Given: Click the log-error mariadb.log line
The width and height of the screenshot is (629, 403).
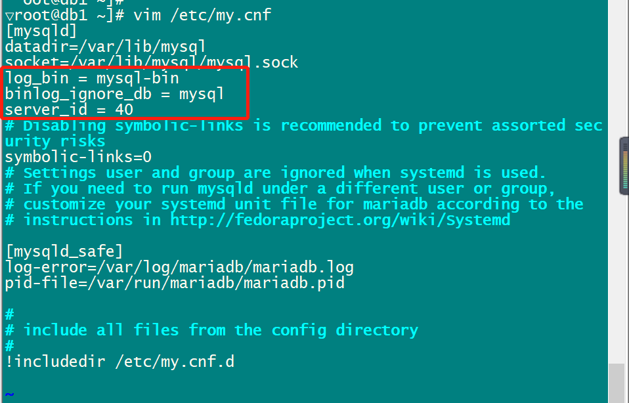Looking at the screenshot, I should 179,267.
